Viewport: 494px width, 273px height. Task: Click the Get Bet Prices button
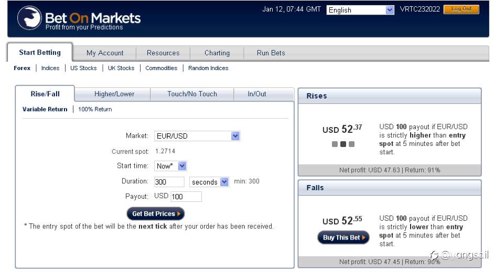pos(156,213)
